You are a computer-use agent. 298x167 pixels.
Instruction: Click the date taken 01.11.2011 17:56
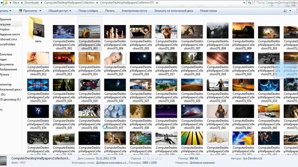click(x=106, y=159)
